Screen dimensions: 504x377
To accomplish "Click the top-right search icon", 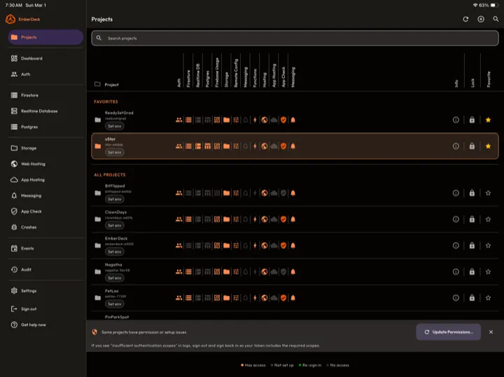I will click(x=496, y=20).
